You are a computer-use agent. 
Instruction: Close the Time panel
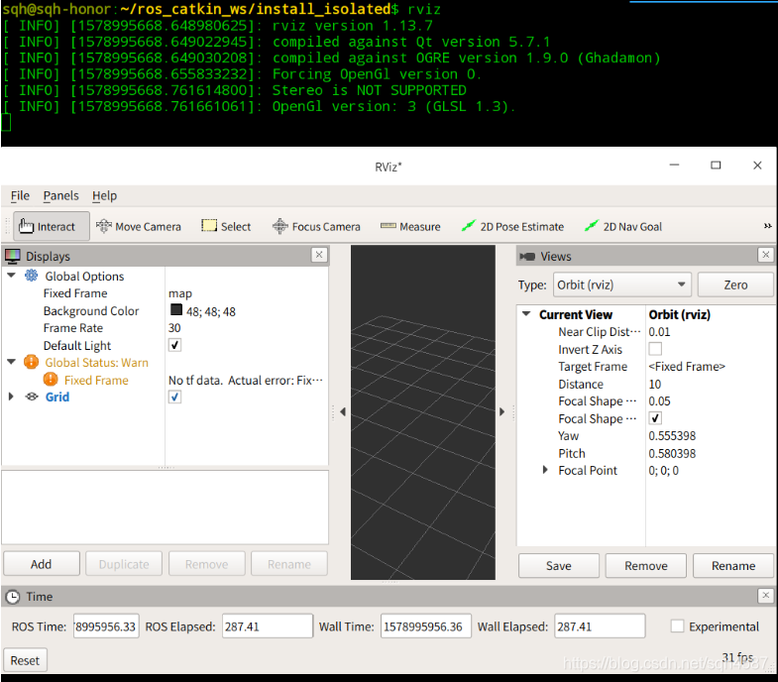tap(765, 595)
